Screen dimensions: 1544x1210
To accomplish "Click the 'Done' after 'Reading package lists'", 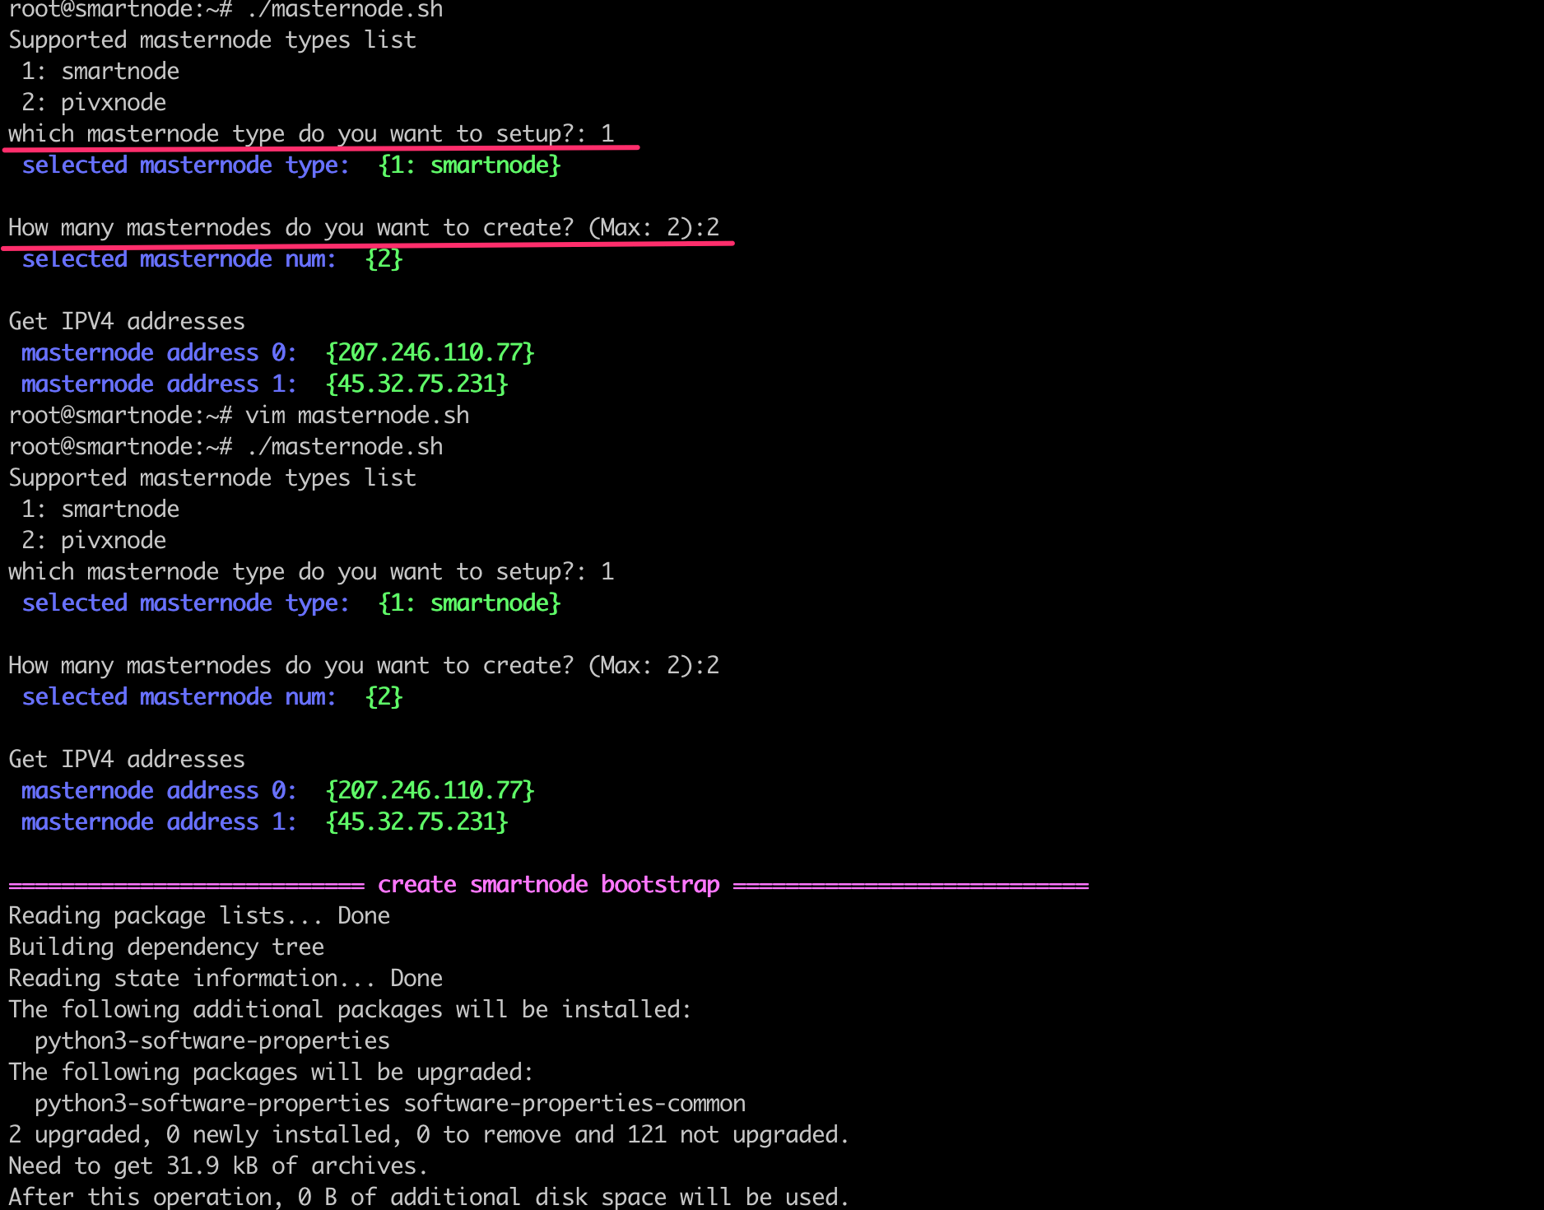I will click(364, 915).
